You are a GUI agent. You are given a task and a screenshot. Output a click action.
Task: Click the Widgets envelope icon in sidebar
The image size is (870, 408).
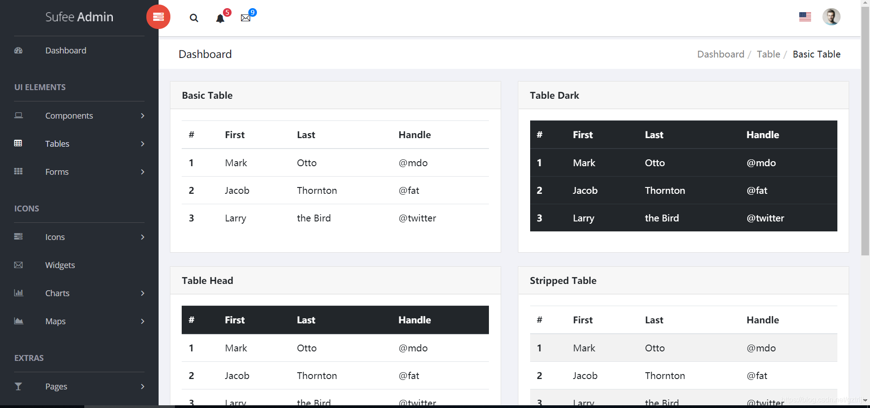18,265
